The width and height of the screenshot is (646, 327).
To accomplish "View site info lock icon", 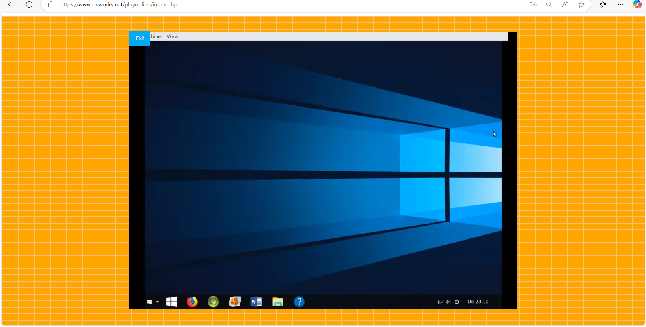I will click(51, 4).
